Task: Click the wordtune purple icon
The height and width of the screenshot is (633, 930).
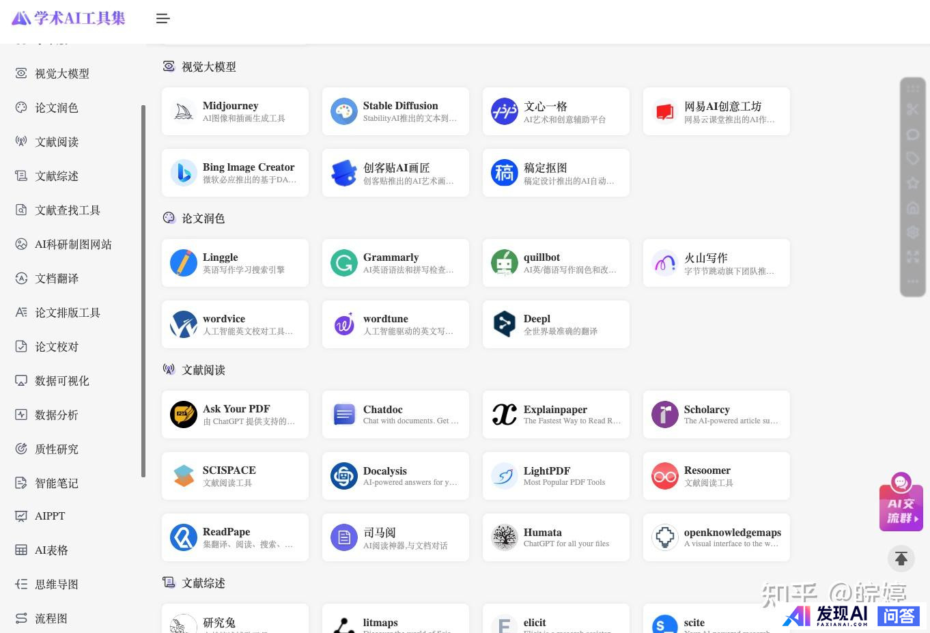Action: [344, 324]
